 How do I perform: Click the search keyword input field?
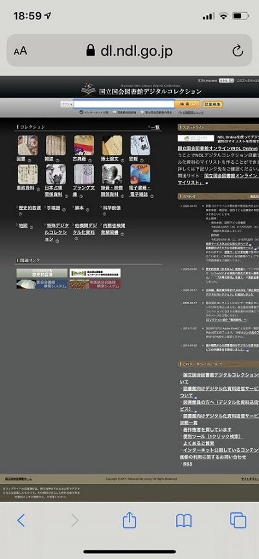coord(124,104)
